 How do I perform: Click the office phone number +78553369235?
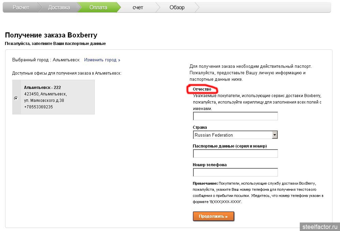tap(38, 107)
